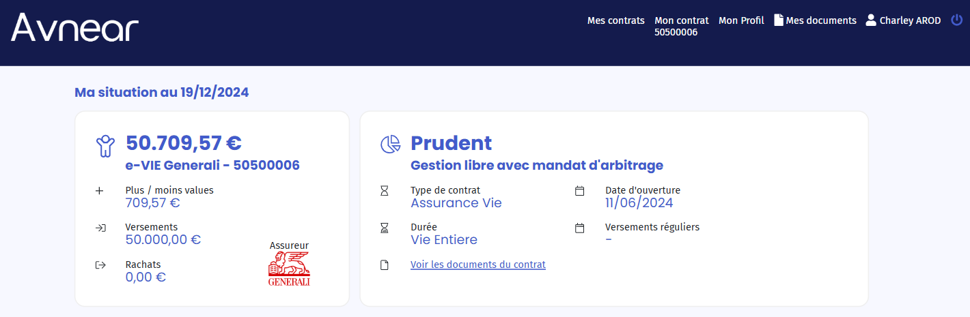Click the calendar icon beside Date d'ouverture
The height and width of the screenshot is (317, 970).
click(580, 191)
